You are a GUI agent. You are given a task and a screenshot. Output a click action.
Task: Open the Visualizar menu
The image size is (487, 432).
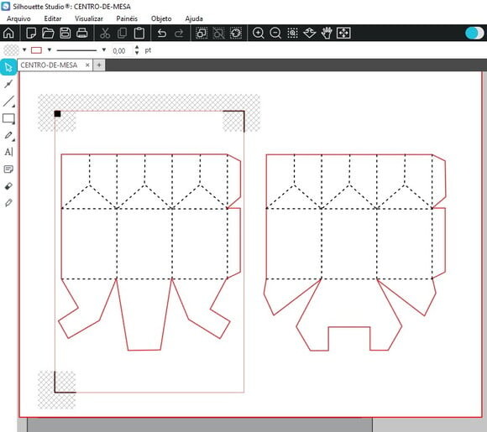point(89,18)
